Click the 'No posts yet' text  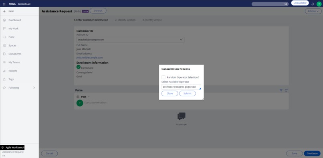click(x=181, y=125)
